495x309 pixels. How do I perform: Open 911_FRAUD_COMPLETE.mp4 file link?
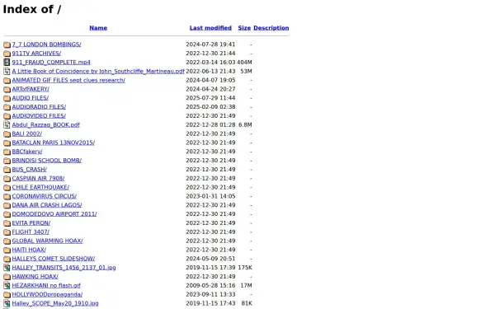click(51, 63)
